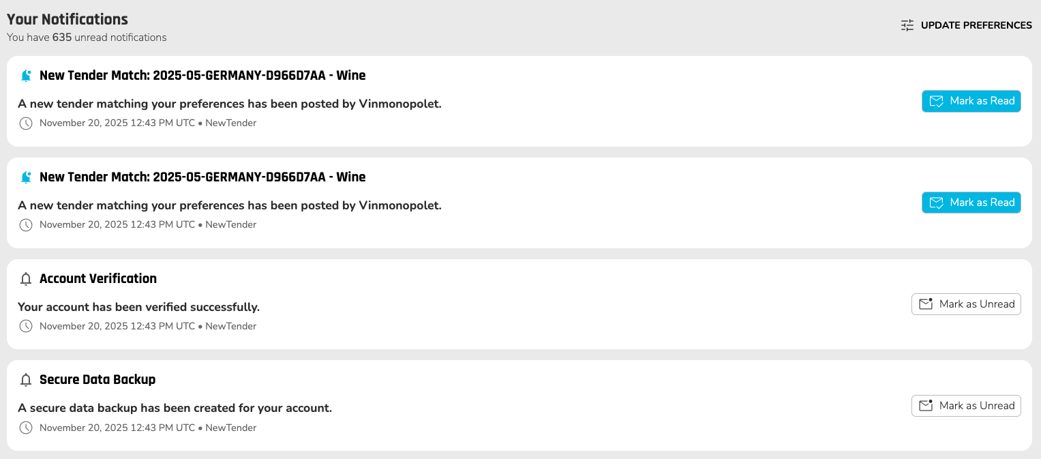Click the 635 unread notifications count
This screenshot has width=1041, height=459.
coord(62,38)
